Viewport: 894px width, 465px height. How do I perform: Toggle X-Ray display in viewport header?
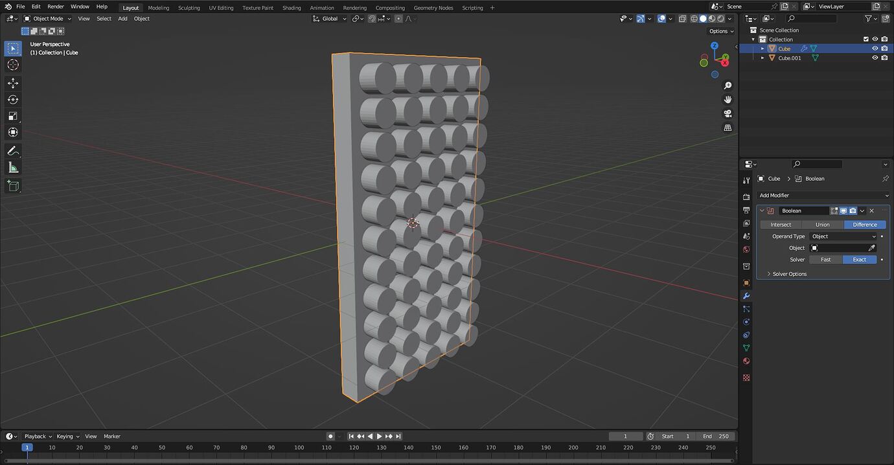click(682, 19)
